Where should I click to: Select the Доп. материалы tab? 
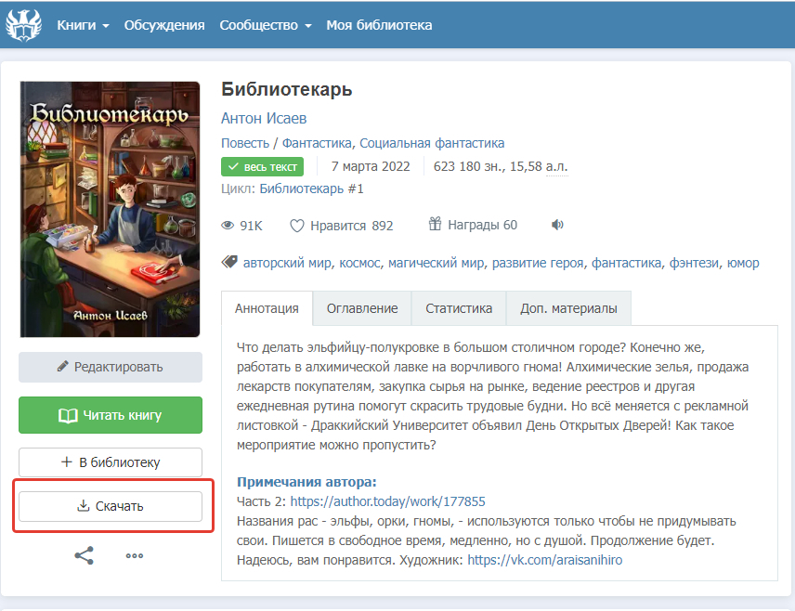tap(568, 308)
